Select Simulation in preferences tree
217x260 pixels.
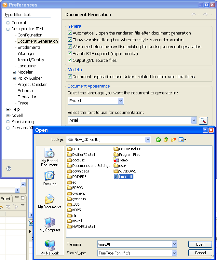27,97
